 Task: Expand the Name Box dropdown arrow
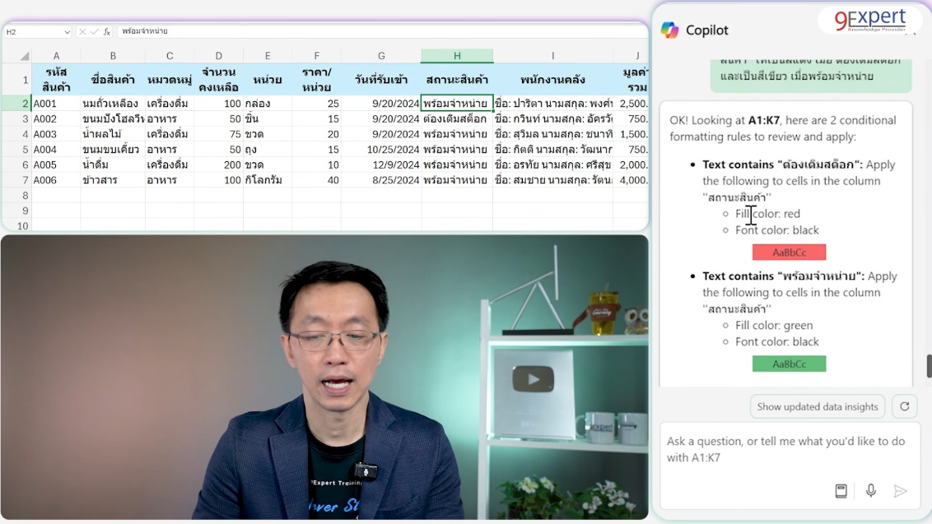pyautogui.click(x=67, y=31)
